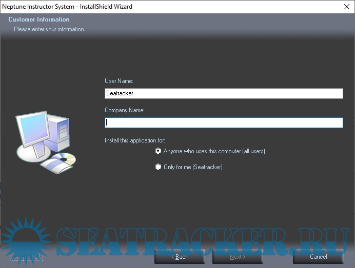Select the "Anyone who uses this computer" radio button
355x268 pixels.
click(158, 151)
